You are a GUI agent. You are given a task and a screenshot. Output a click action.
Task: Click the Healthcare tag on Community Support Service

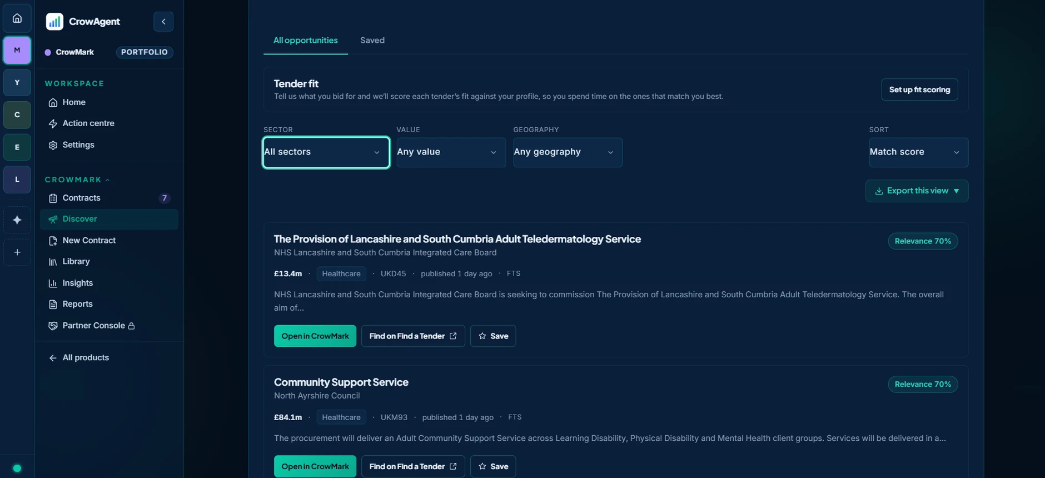(341, 417)
